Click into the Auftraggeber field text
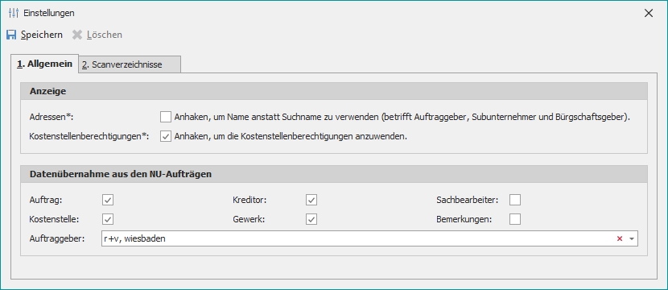 click(x=134, y=238)
